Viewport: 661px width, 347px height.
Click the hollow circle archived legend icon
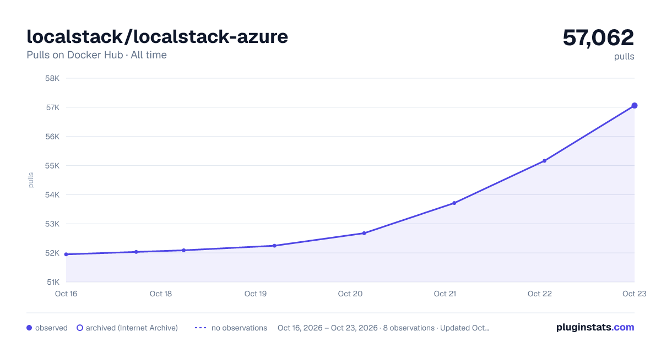[80, 328]
